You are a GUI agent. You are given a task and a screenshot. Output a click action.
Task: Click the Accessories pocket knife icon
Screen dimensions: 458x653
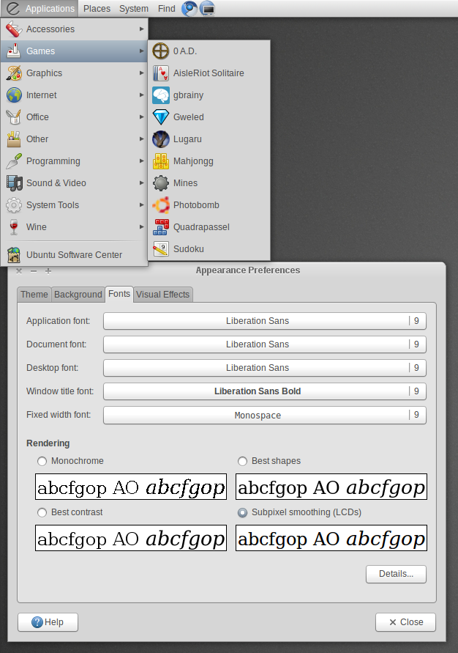14,29
